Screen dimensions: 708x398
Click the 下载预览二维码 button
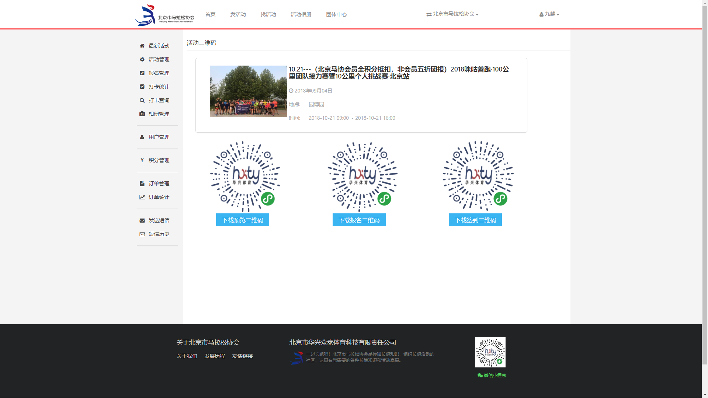tap(243, 220)
